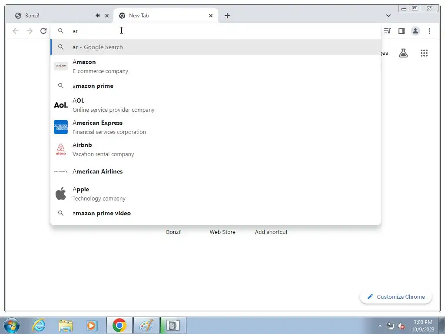Open Windows Media Player from taskbar
445x334 pixels.
[x=92, y=325]
